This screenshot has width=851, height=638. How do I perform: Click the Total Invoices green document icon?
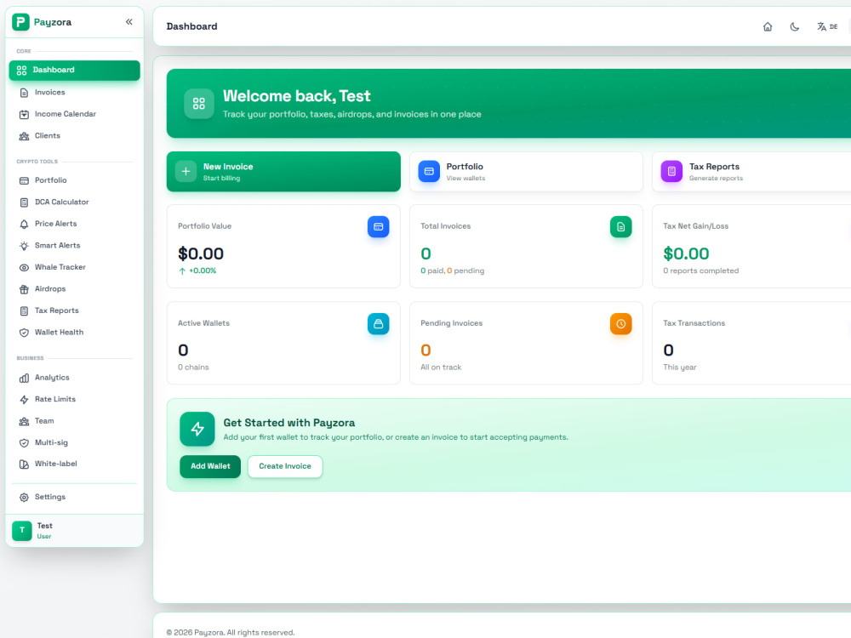click(x=621, y=227)
